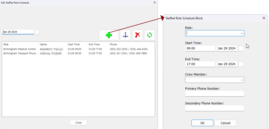The height and width of the screenshot is (129, 269).
Task: Open the date picker next to Jan 29 2024 schedule date
Action: tap(37, 32)
